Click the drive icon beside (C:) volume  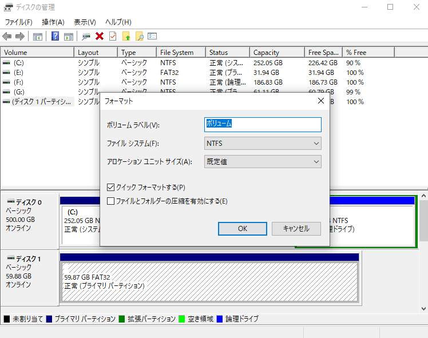tap(6, 63)
